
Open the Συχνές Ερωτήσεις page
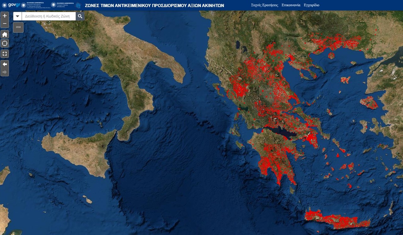click(x=264, y=5)
